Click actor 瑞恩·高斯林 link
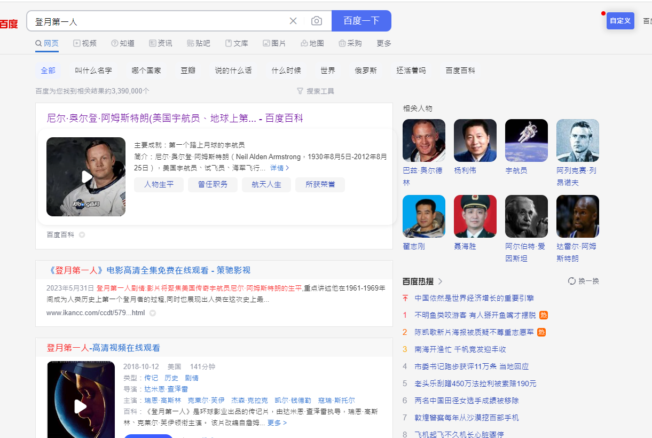 click(162, 401)
